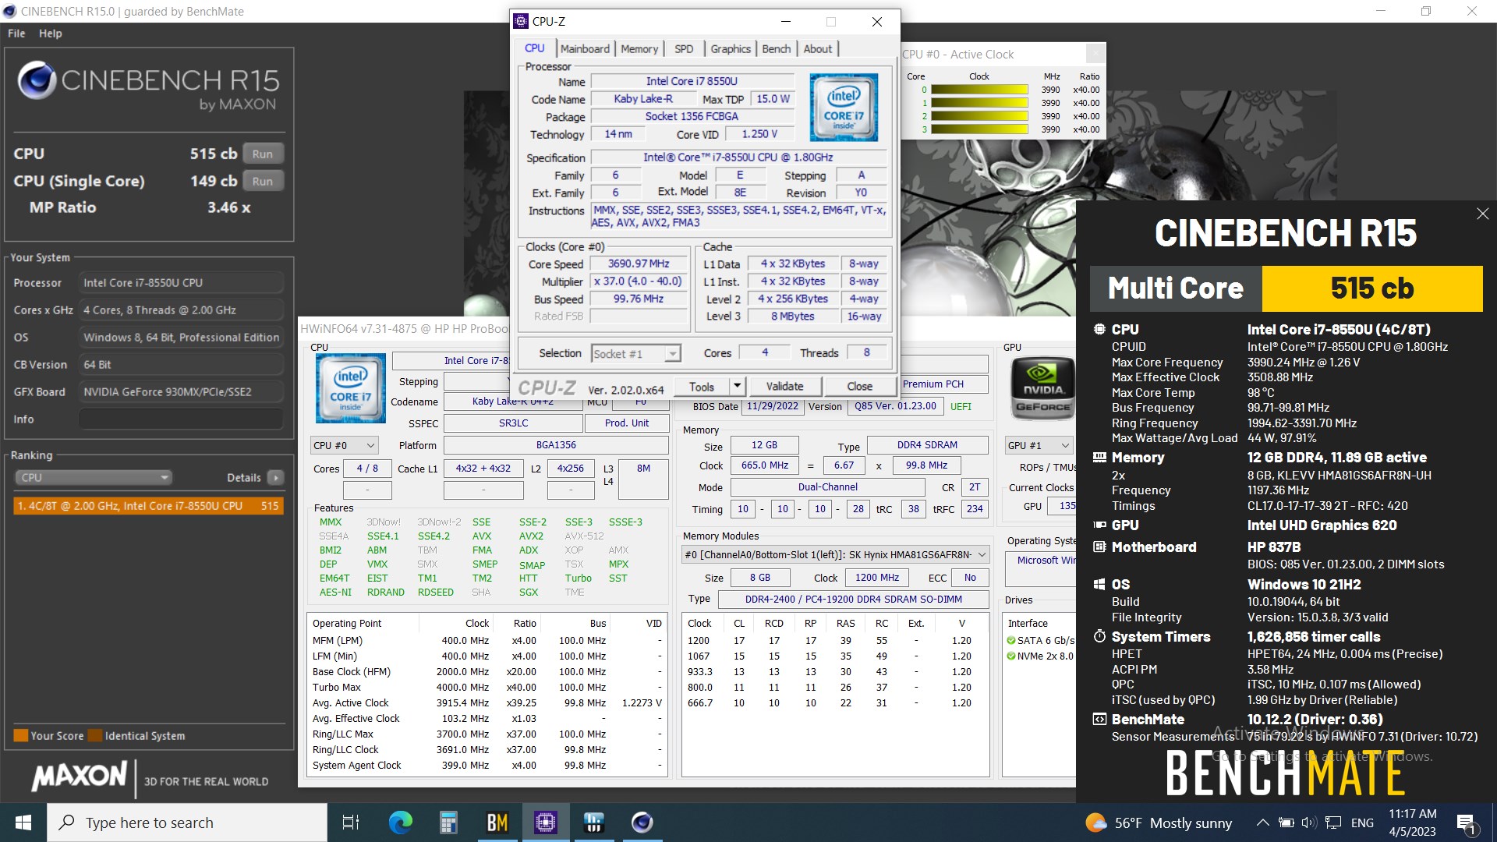Screen dimensions: 1497x842
Task: Select the ranking entry Intel Core i7-8550U 515
Action: coord(148,506)
